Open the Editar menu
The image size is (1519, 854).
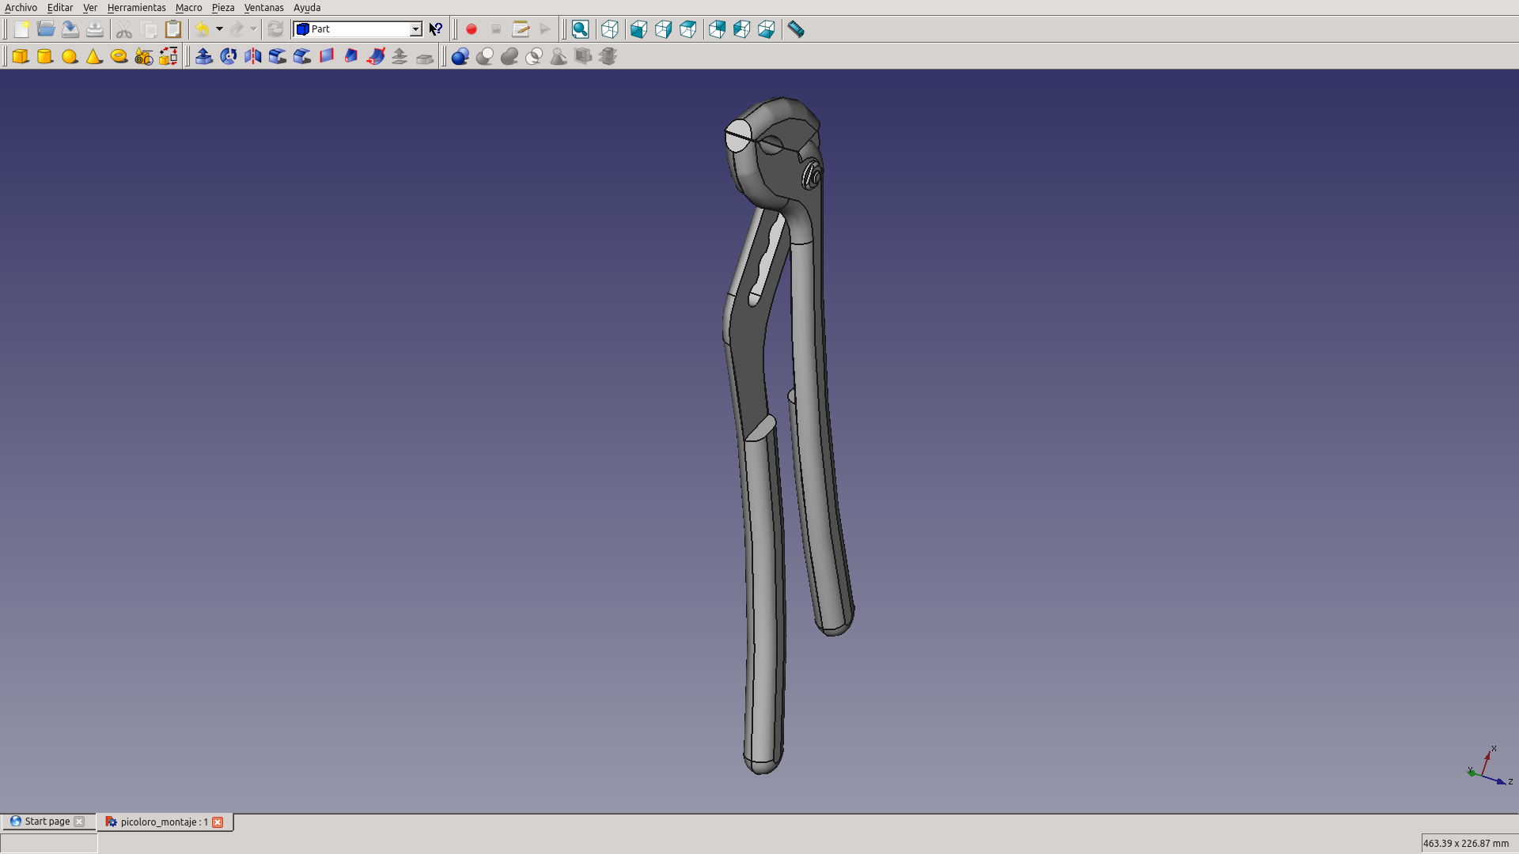point(60,8)
